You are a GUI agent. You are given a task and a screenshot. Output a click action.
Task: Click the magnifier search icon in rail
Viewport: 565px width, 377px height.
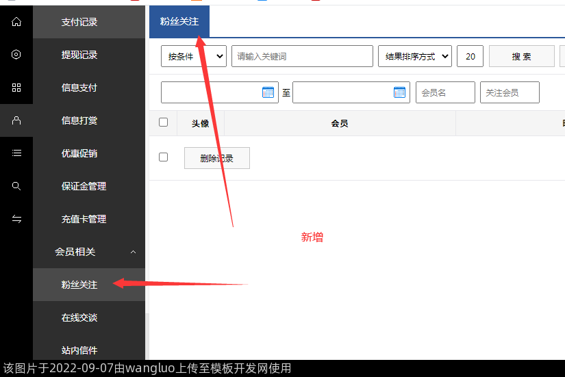[x=16, y=186]
